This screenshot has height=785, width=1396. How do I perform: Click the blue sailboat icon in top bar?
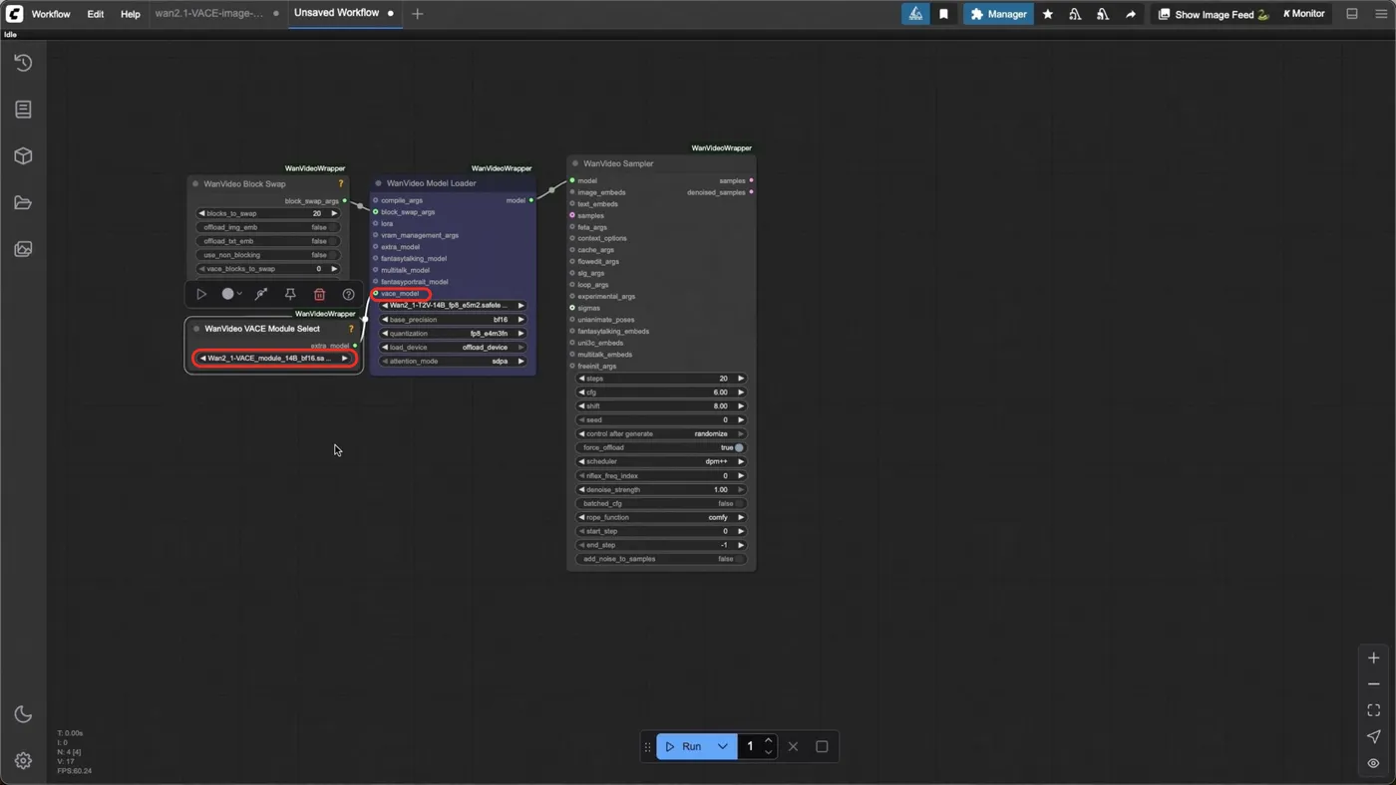915,14
